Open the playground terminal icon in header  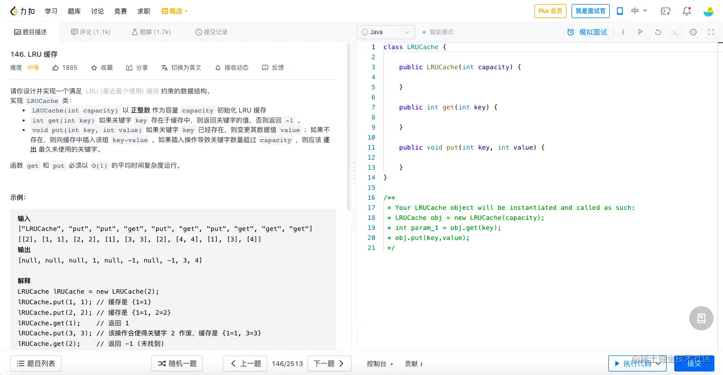click(666, 11)
